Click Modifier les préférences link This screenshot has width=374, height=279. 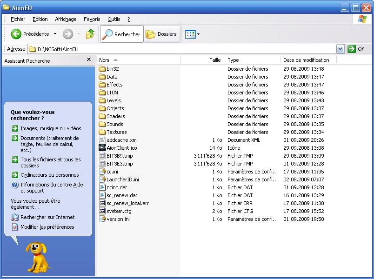click(47, 227)
